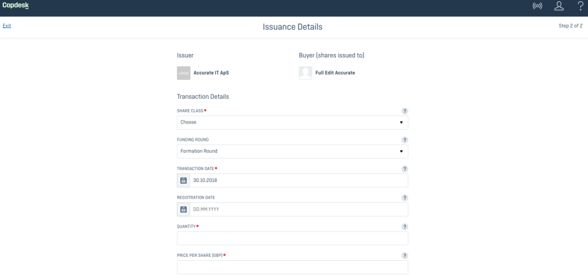Screen dimensions: 588x278
Task: Show help for Registration Date field
Action: click(405, 198)
